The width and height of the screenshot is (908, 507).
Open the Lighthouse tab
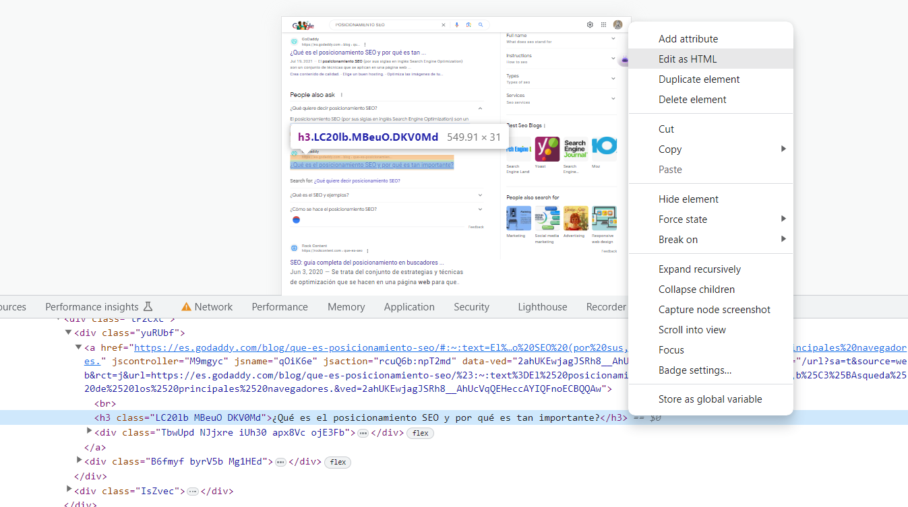[x=543, y=307]
